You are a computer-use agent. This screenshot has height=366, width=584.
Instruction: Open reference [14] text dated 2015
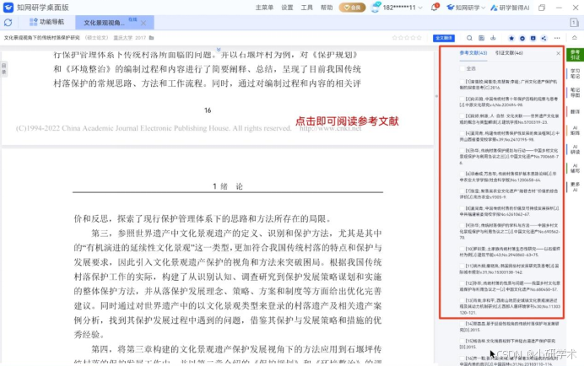coord(509,326)
